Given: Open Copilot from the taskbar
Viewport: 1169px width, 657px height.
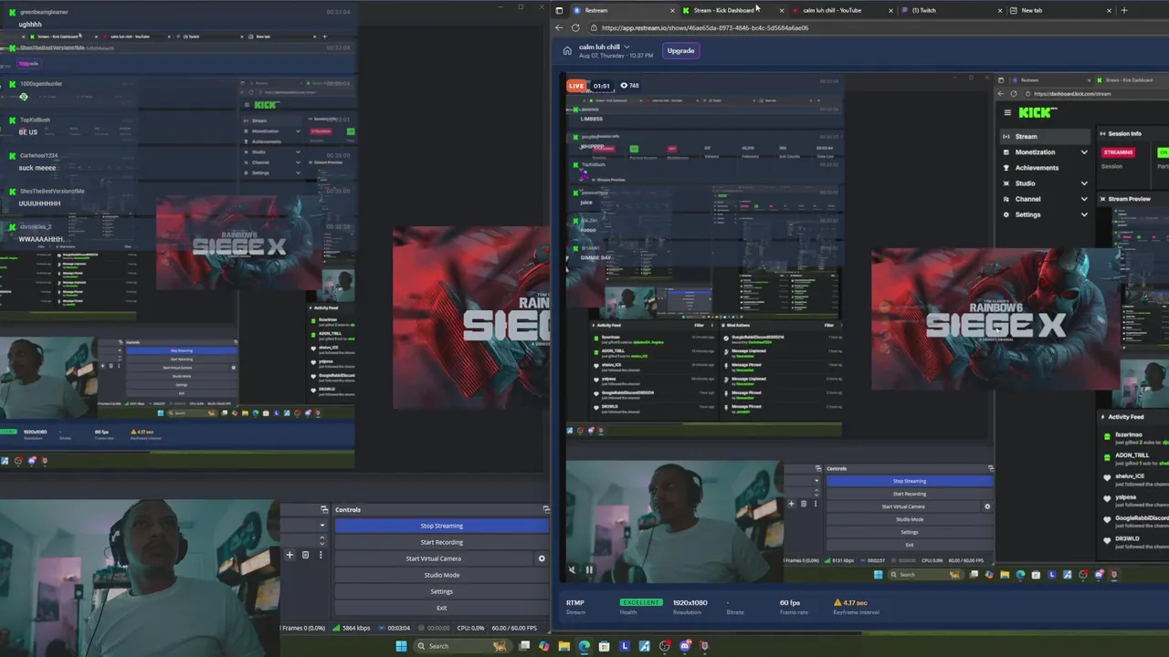Looking at the screenshot, I should click(x=544, y=646).
